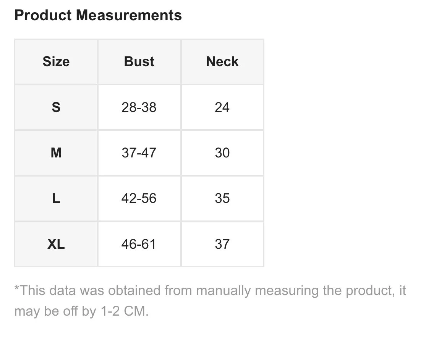Screen dimensions: 447x342
Task: Click the Product Measurements heading
Action: pyautogui.click(x=98, y=15)
